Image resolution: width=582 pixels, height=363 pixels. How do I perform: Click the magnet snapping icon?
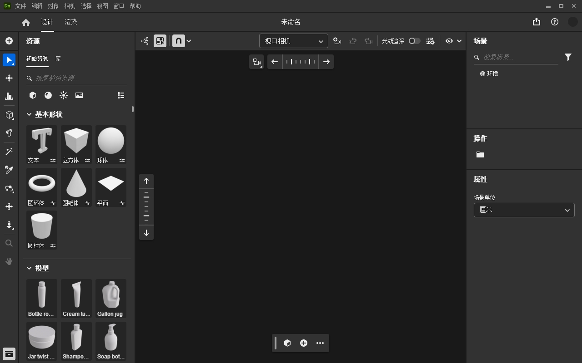click(x=178, y=40)
